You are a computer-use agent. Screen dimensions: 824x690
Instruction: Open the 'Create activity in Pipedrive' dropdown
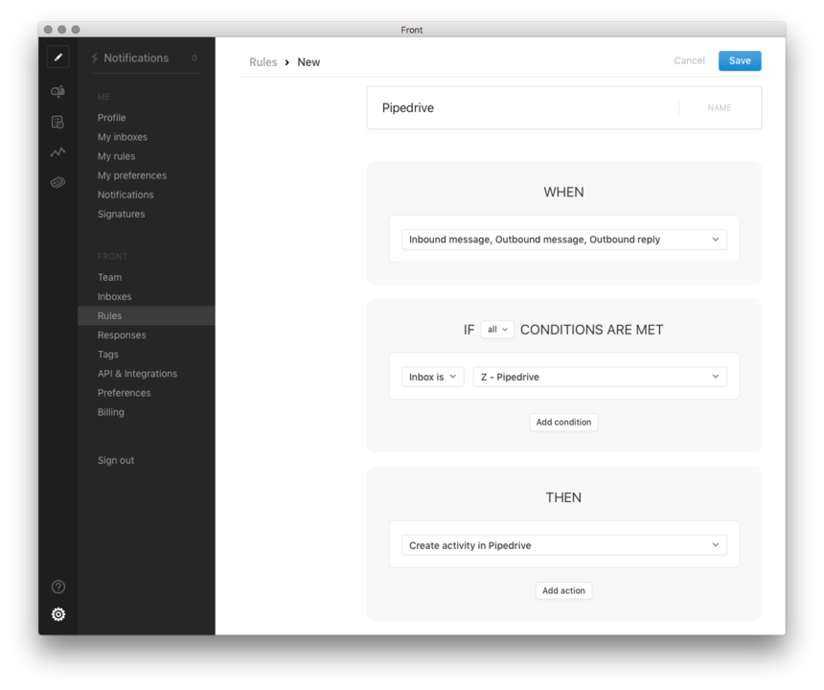coord(564,545)
